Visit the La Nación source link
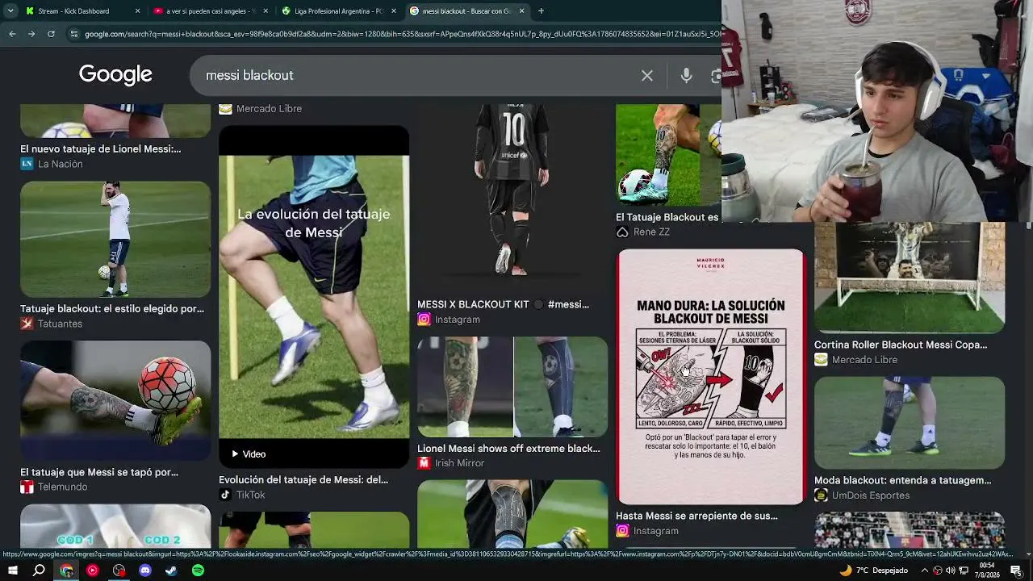1033x581 pixels. 52,164
